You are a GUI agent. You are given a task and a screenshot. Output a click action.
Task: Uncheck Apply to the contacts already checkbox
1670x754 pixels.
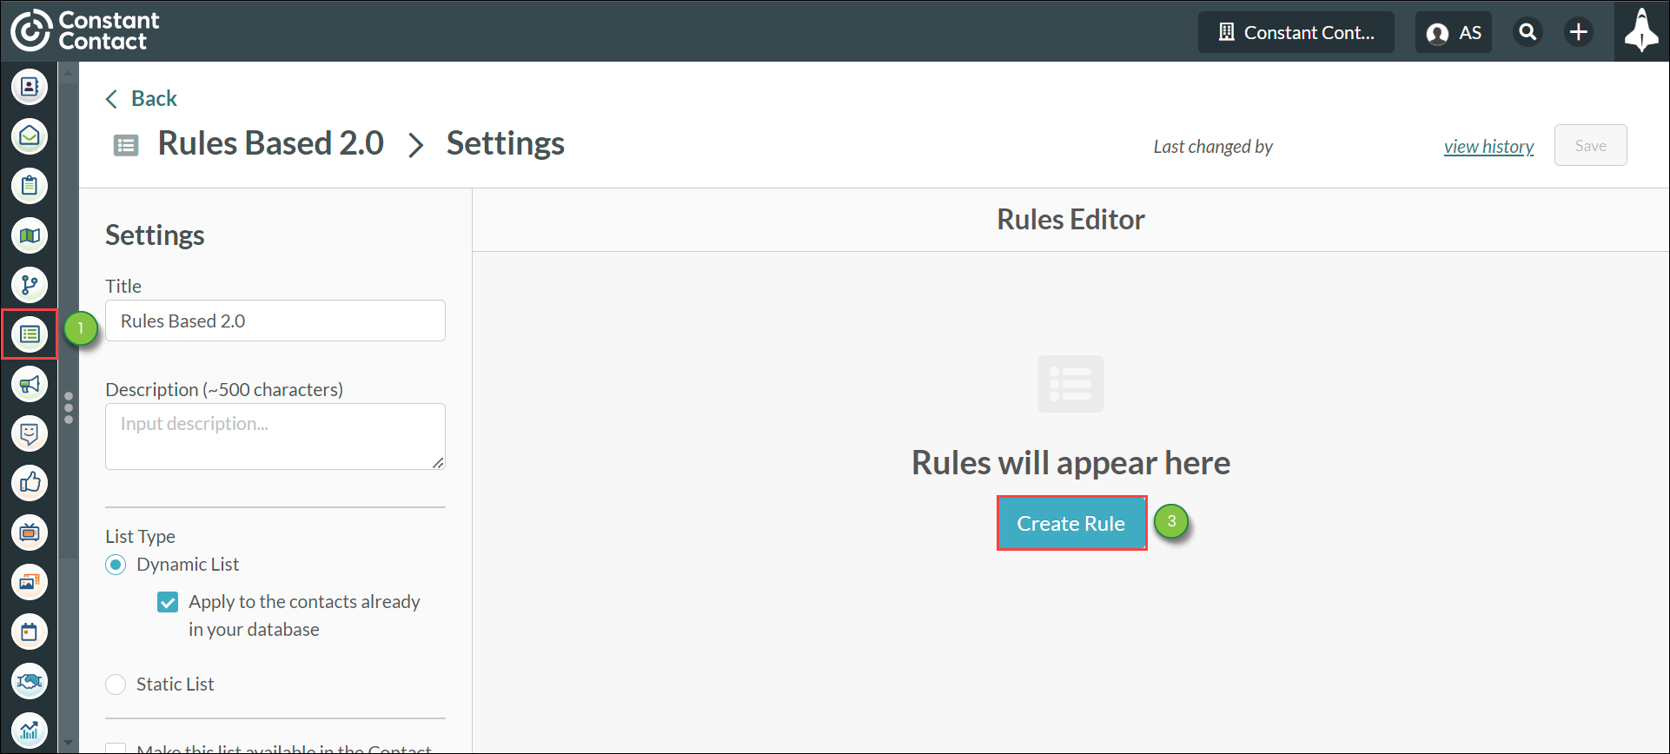tap(168, 602)
